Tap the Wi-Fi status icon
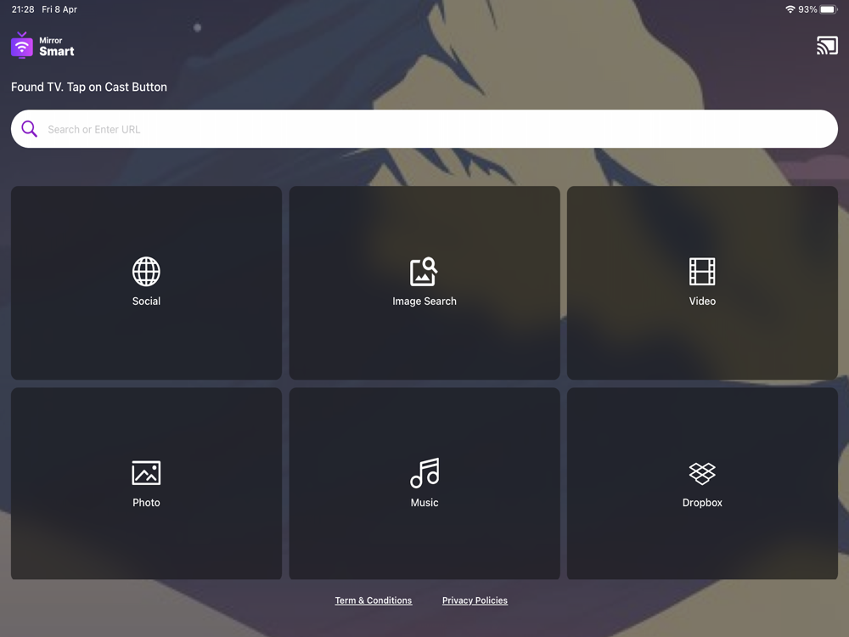 pyautogui.click(x=790, y=9)
